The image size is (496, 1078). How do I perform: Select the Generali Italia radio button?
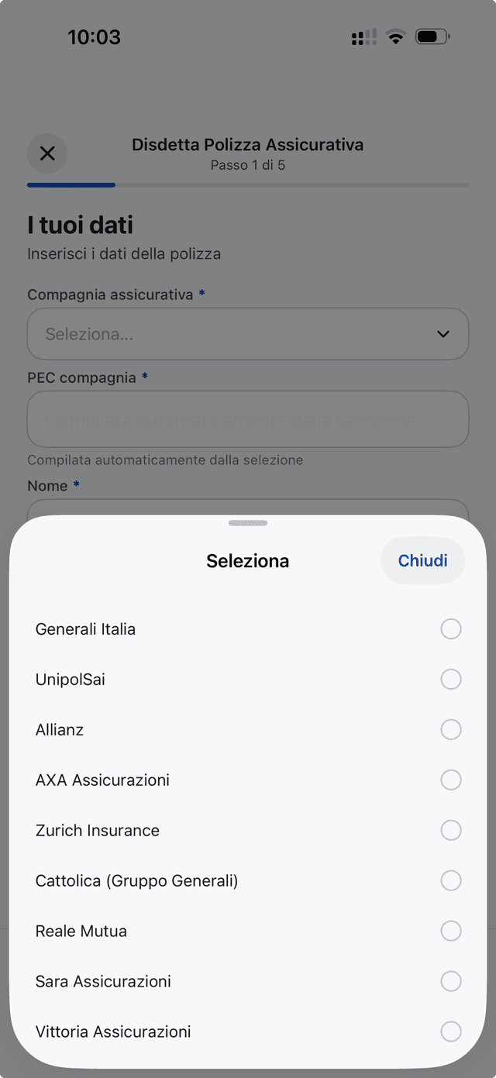[x=451, y=629]
